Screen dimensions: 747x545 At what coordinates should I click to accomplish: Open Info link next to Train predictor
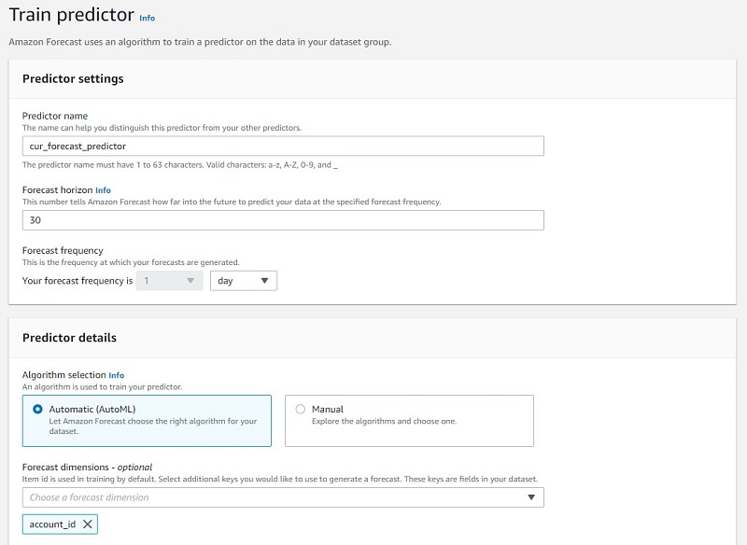(147, 18)
